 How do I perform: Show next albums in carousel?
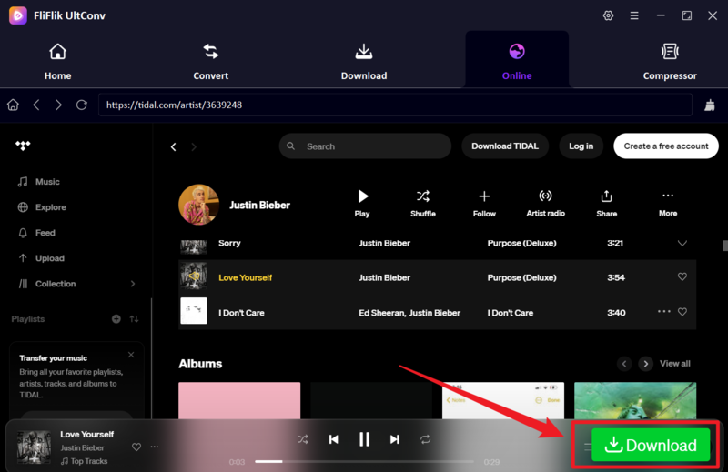tap(645, 364)
